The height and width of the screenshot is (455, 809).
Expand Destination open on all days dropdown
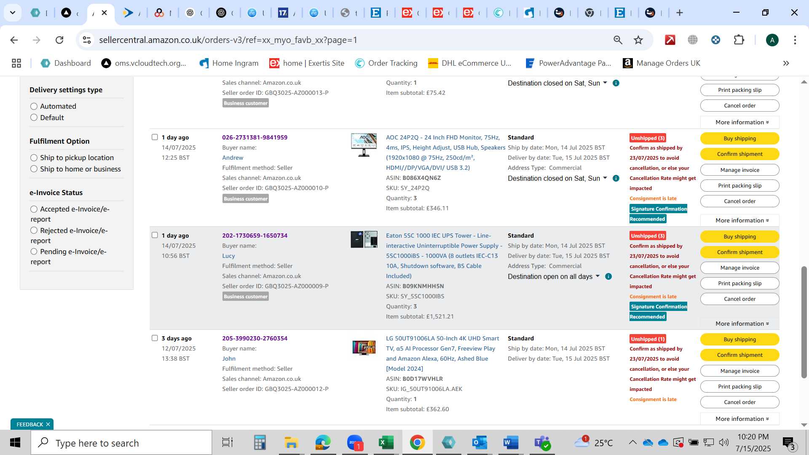click(x=554, y=276)
